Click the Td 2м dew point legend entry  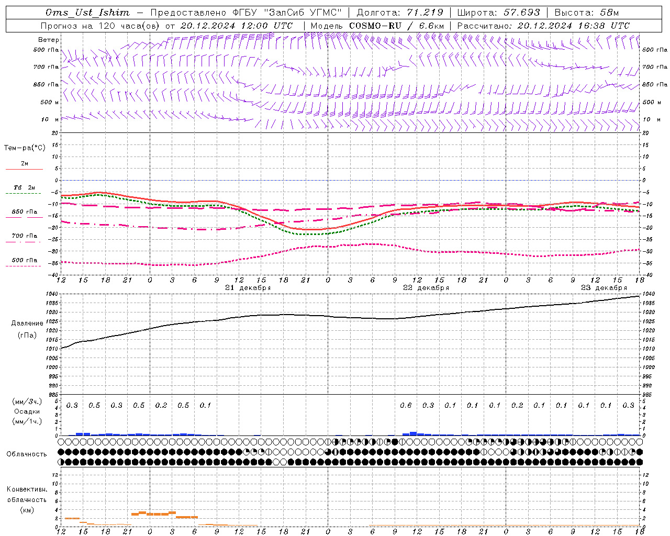(x=25, y=187)
